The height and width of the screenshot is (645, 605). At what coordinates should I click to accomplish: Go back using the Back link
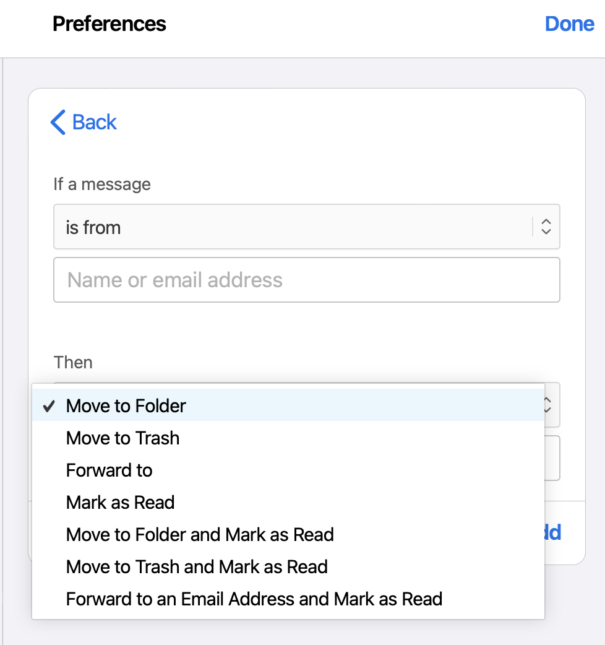(x=94, y=123)
